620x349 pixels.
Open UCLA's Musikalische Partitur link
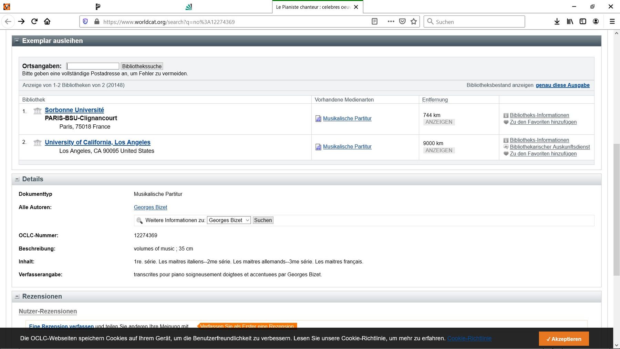pos(347,146)
